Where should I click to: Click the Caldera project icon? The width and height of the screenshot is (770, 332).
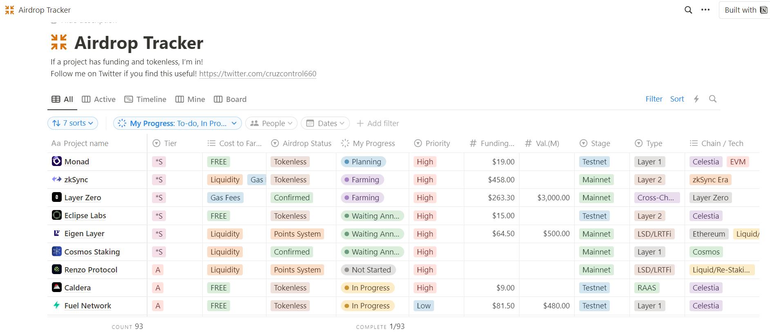57,288
